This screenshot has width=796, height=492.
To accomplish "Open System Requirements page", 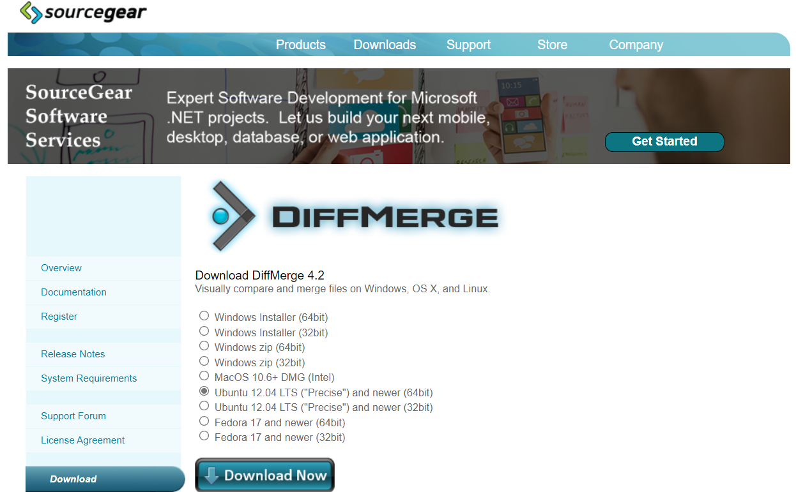I will [x=89, y=378].
